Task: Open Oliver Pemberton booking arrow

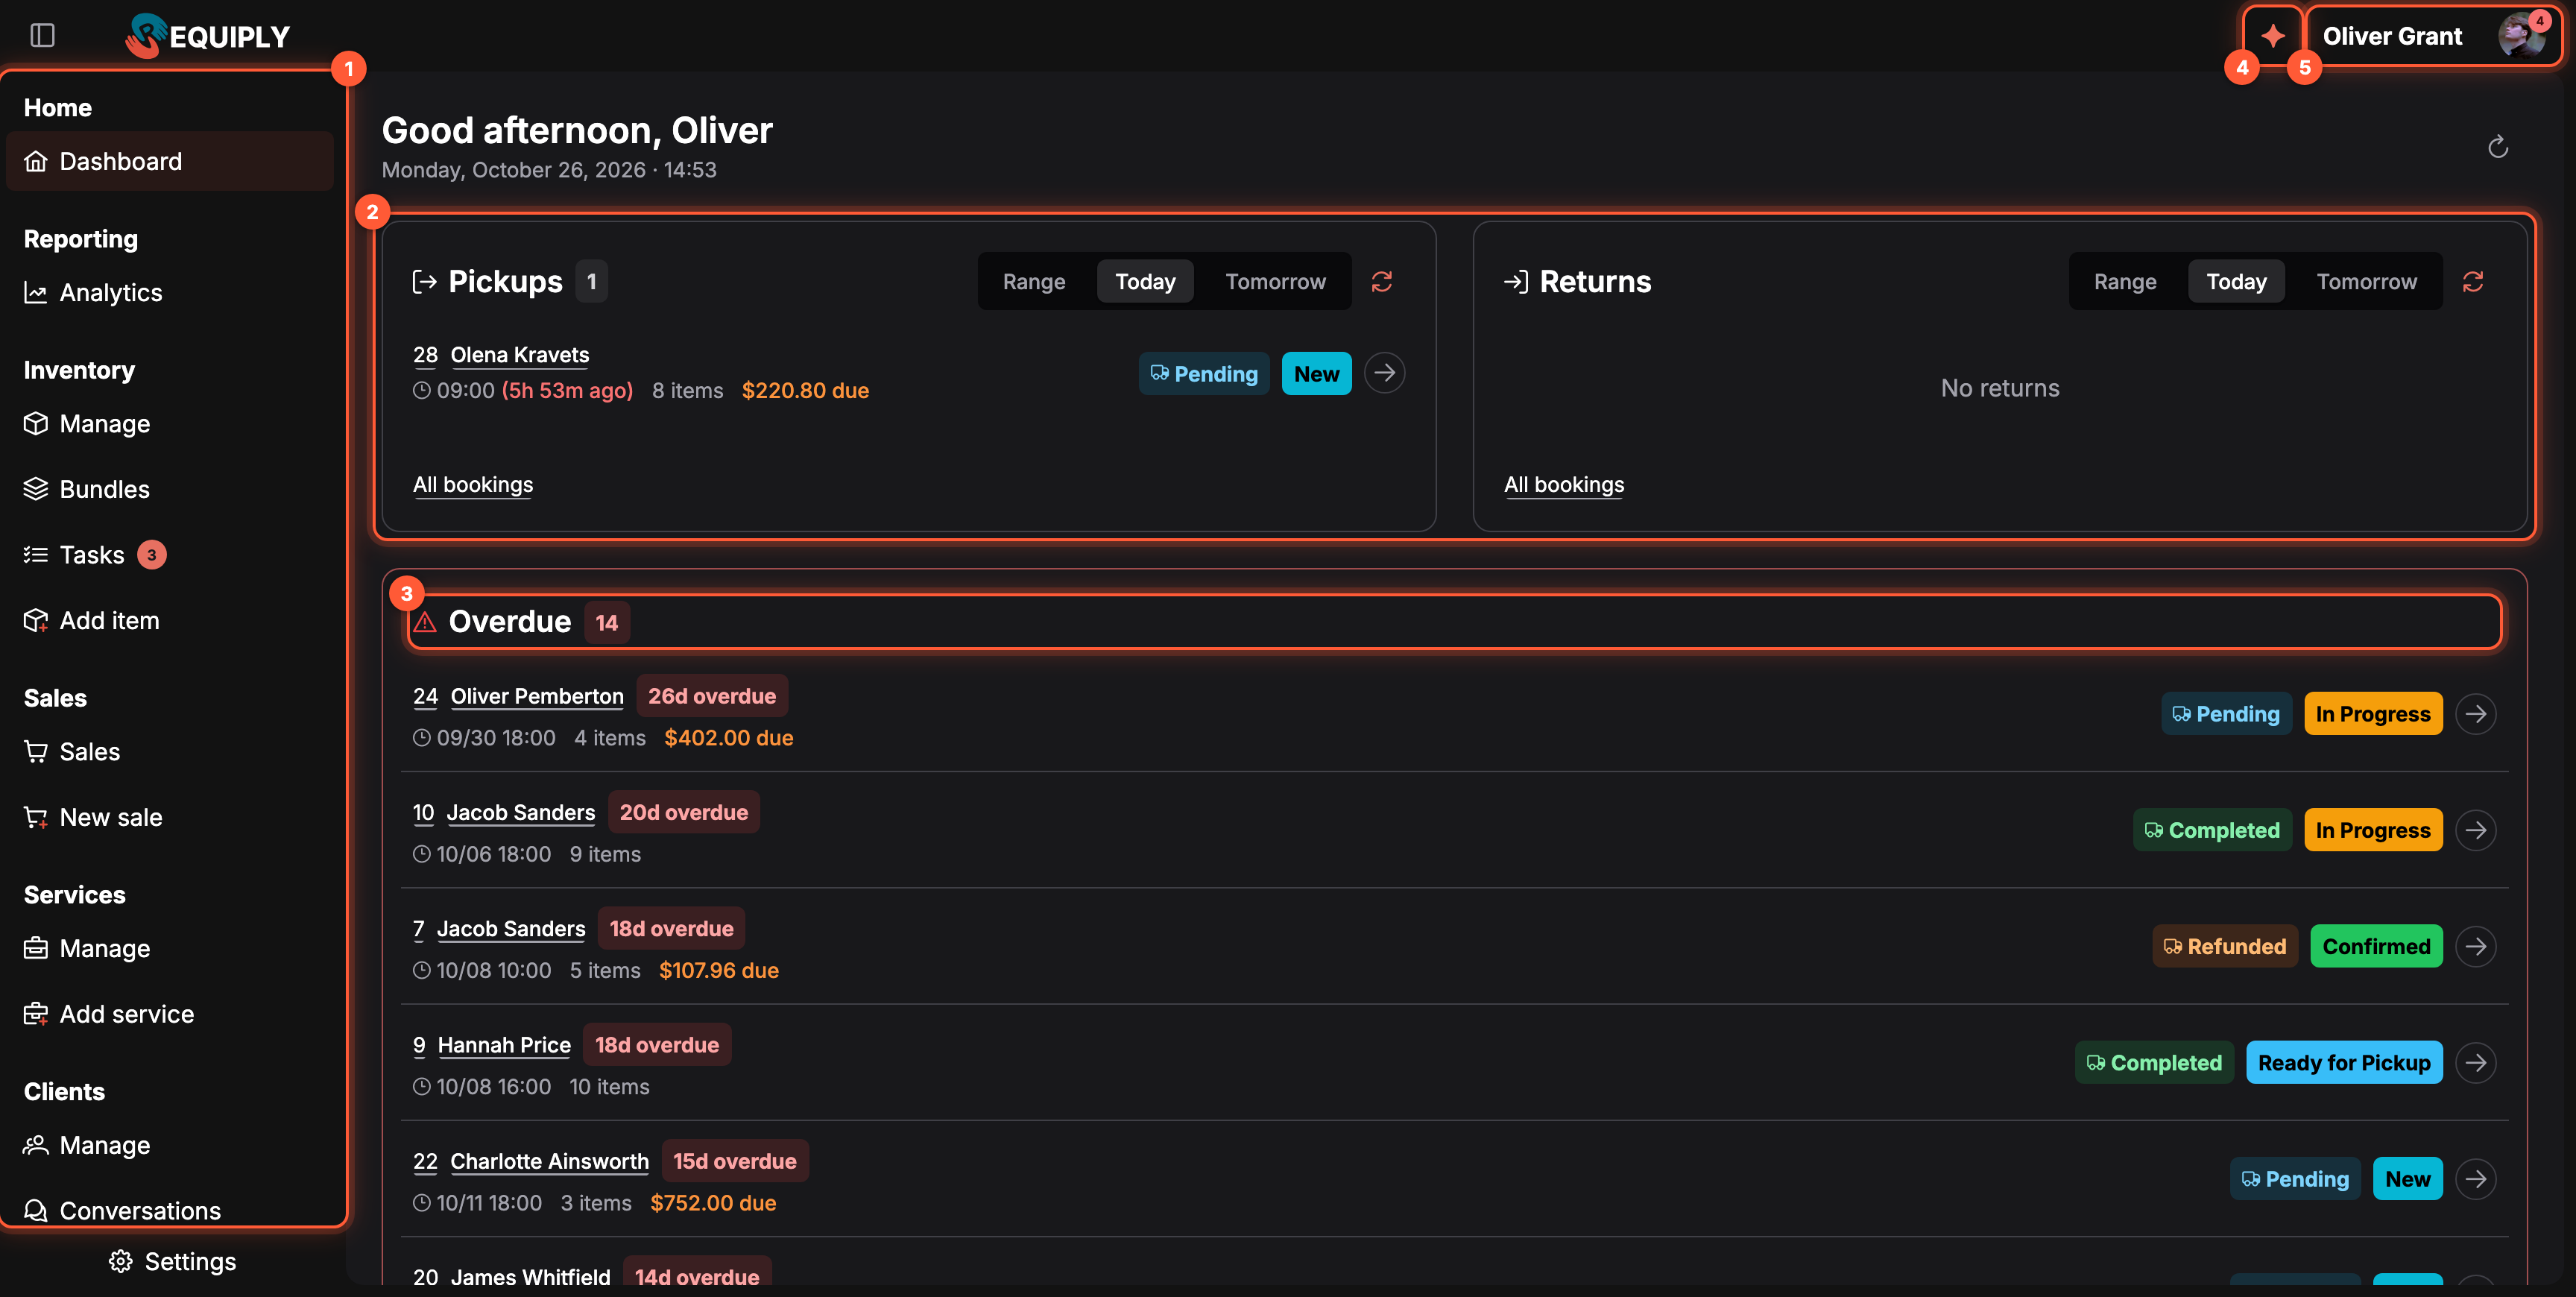Action: 2476,714
